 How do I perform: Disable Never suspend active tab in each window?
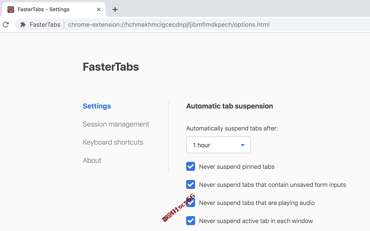190,221
